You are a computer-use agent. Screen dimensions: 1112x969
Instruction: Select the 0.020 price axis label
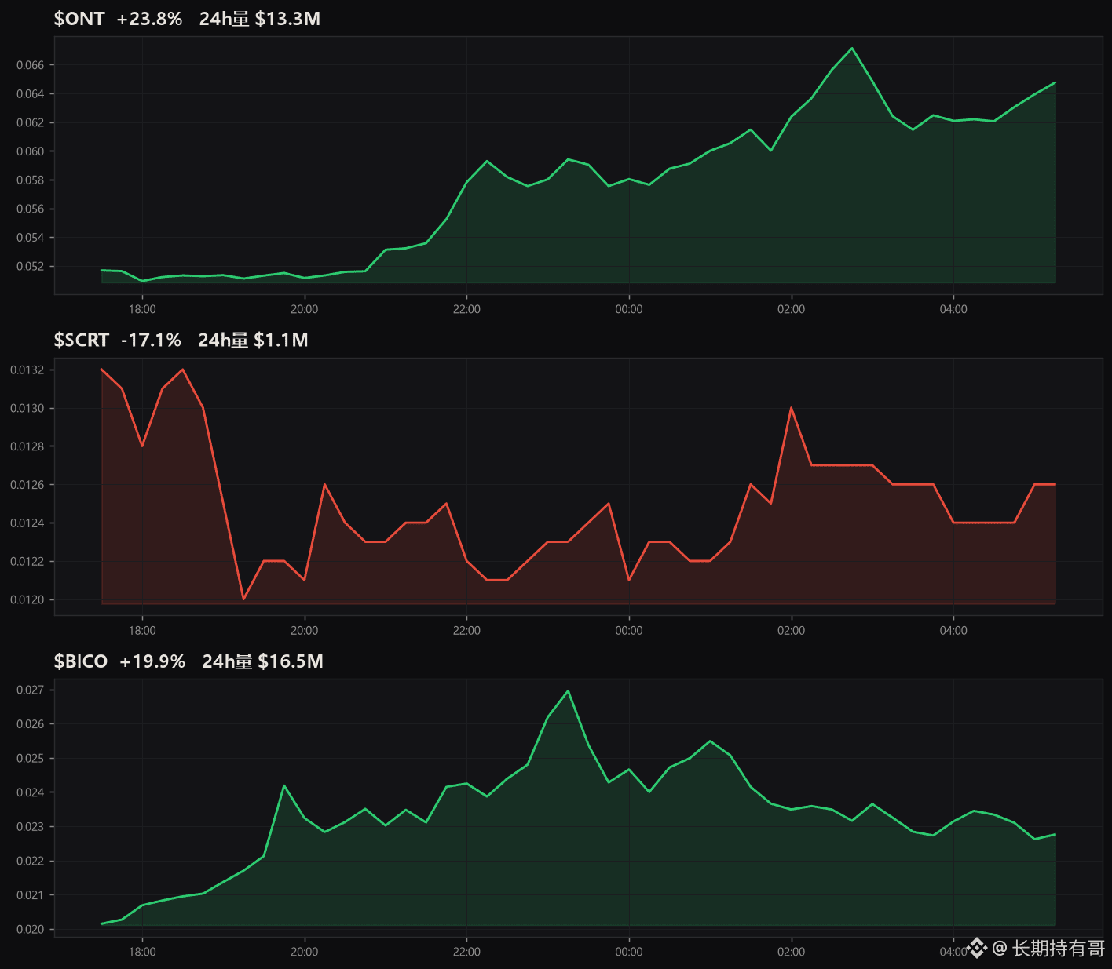(x=31, y=930)
